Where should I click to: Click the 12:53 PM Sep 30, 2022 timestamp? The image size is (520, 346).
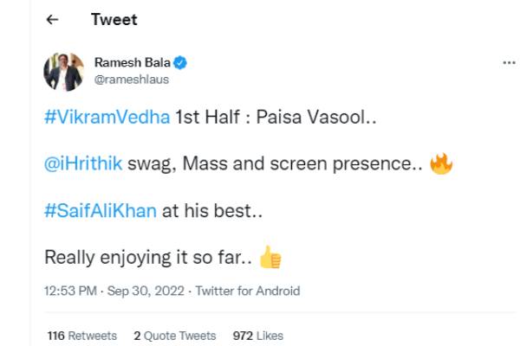coord(113,291)
